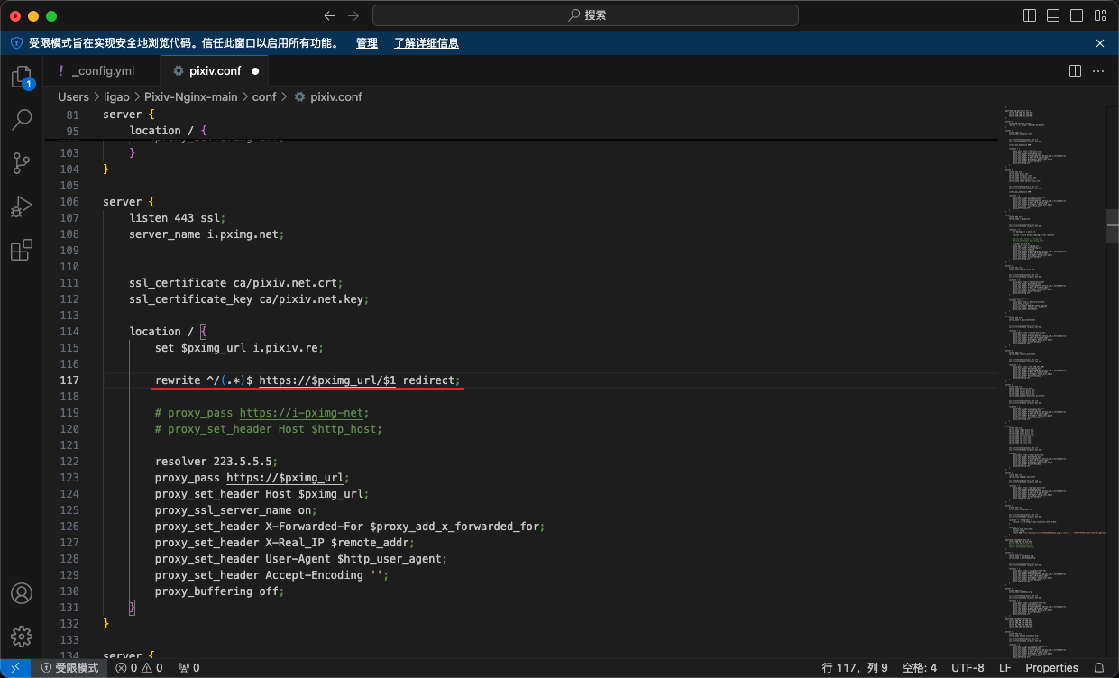Click 'proxy_set_header X-Real_IP $remote_addr;' line

click(285, 543)
